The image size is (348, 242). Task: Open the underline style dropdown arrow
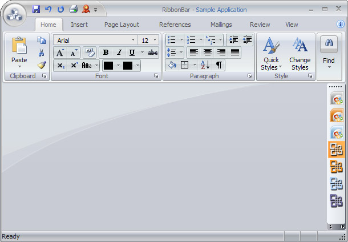coord(142,53)
